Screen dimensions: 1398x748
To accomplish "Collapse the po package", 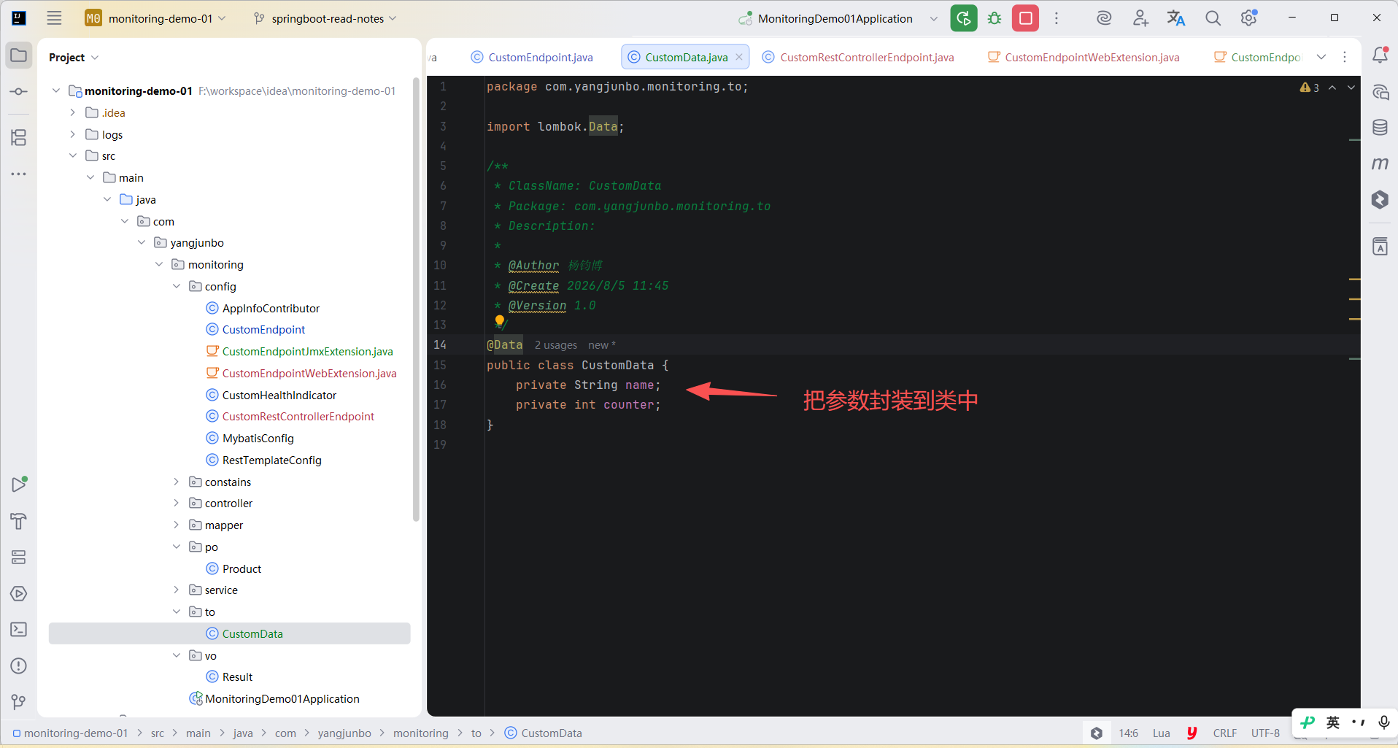I will (x=177, y=547).
